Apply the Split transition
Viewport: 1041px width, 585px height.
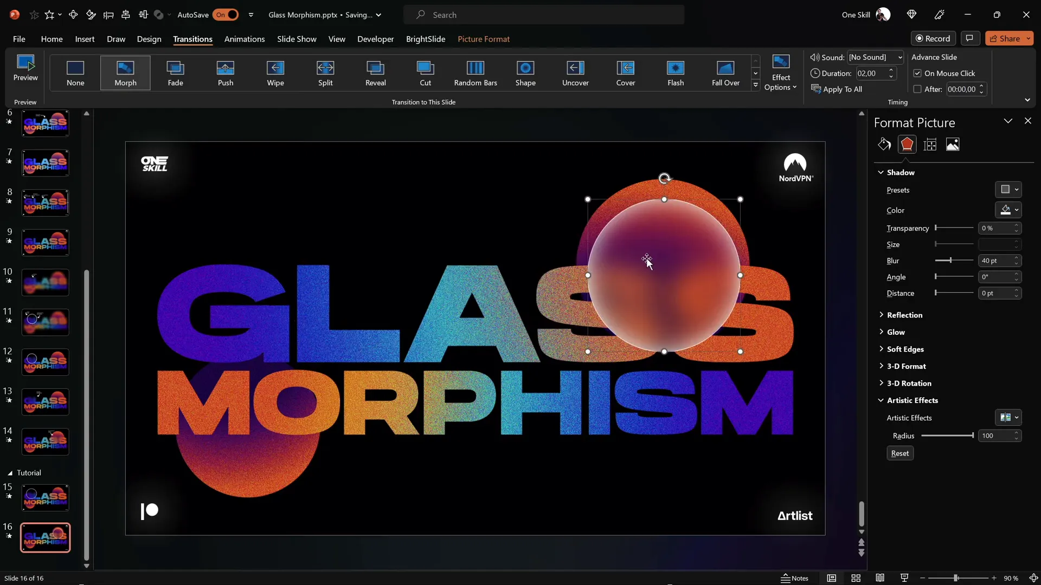click(325, 73)
